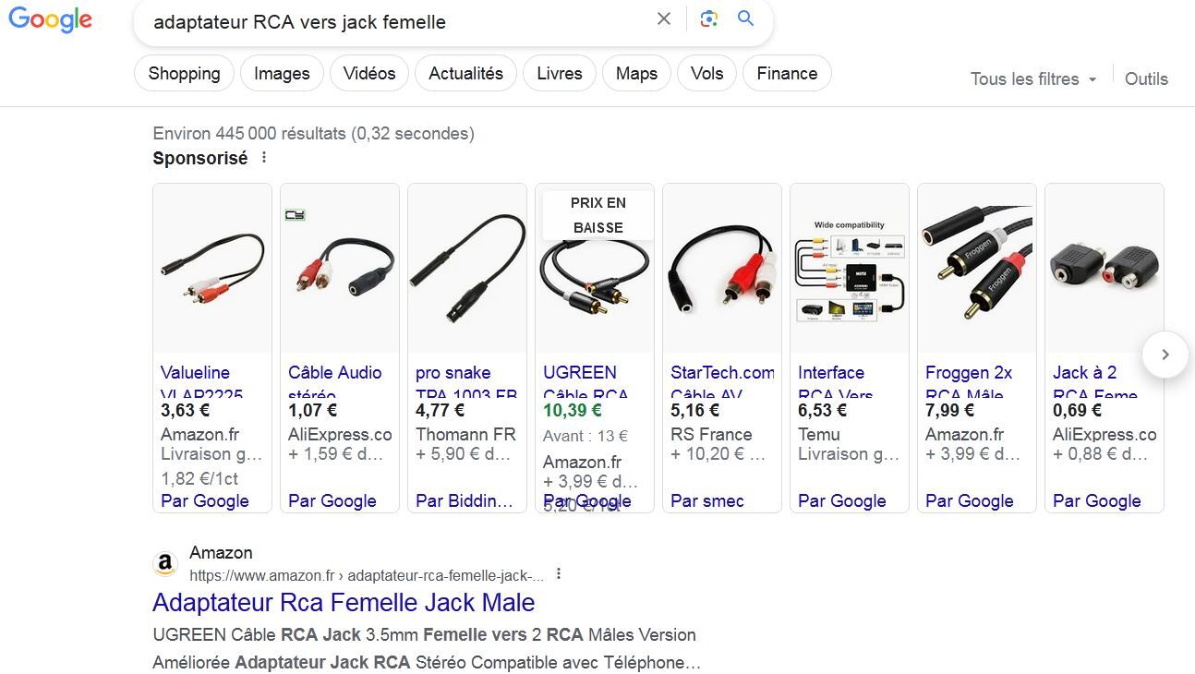Click the Temu seller name

(819, 434)
